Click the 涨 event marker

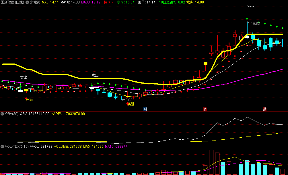coord(205,109)
